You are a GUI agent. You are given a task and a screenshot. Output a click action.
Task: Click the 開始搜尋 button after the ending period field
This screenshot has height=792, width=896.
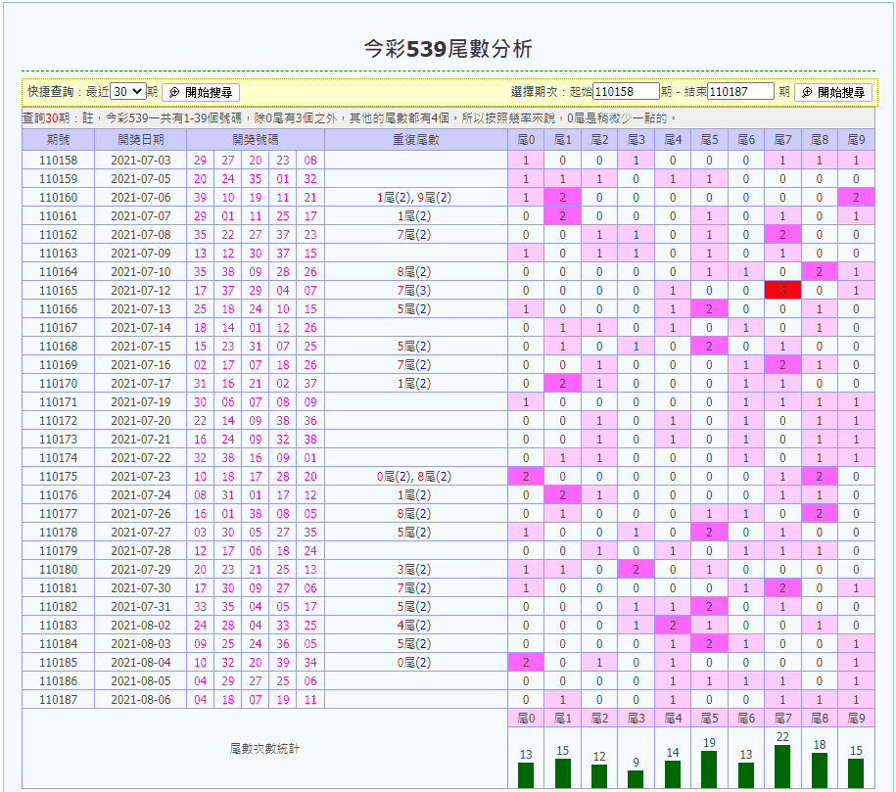coord(833,93)
